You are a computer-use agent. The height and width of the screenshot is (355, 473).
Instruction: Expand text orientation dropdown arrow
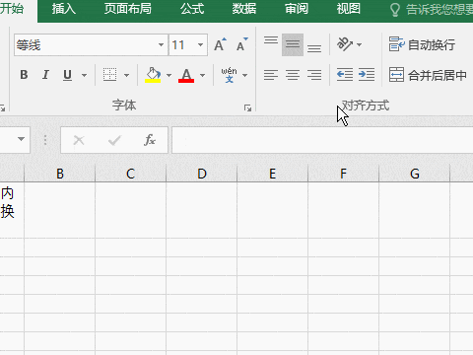[x=359, y=44]
